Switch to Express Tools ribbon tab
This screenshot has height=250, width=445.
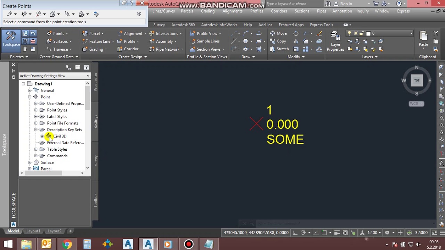tap(321, 25)
